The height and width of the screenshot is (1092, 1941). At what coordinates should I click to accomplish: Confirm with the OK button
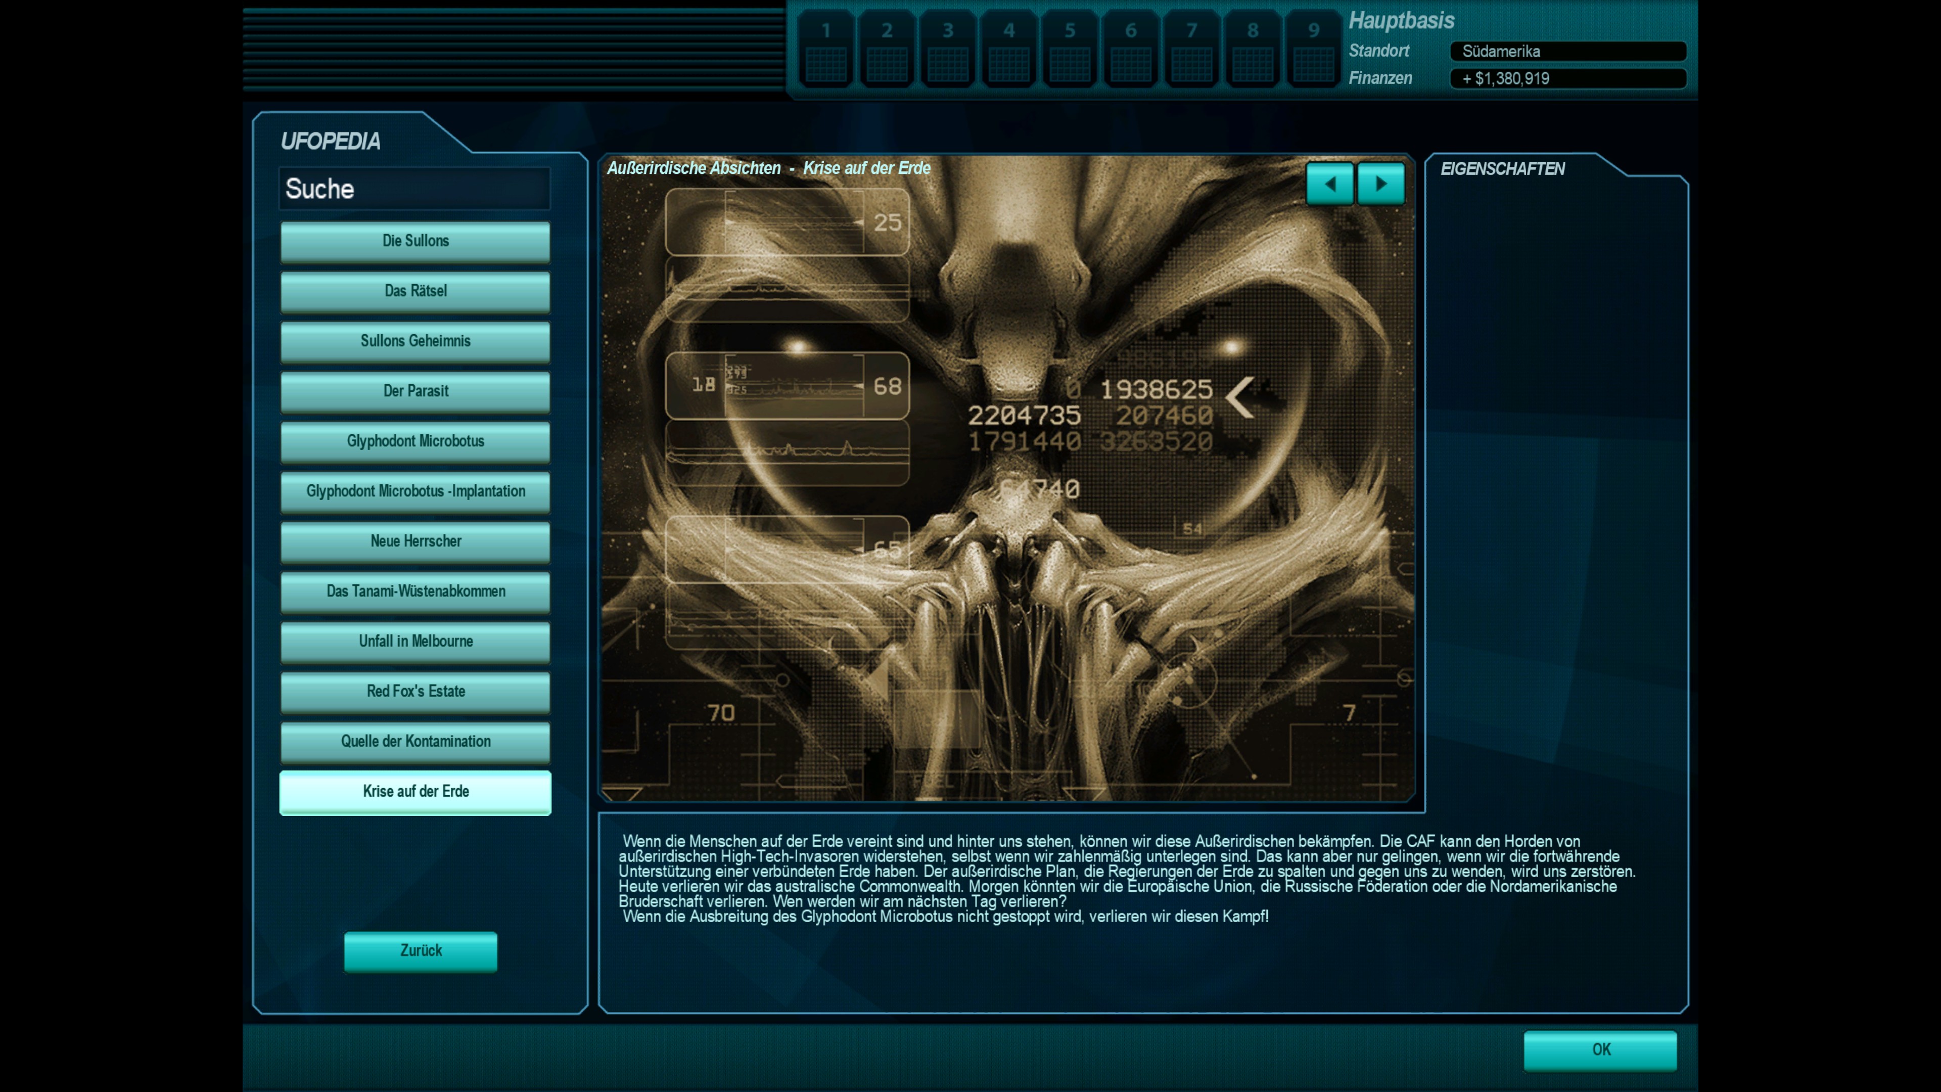[1600, 1050]
